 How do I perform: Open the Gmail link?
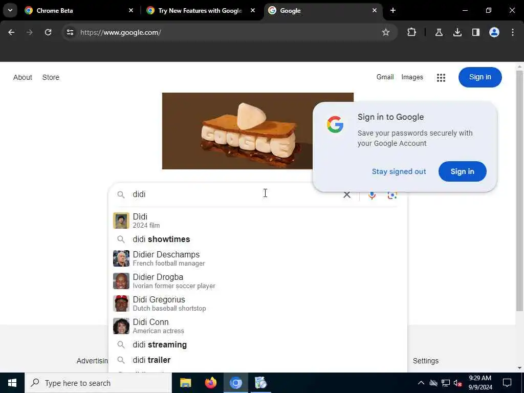385,77
